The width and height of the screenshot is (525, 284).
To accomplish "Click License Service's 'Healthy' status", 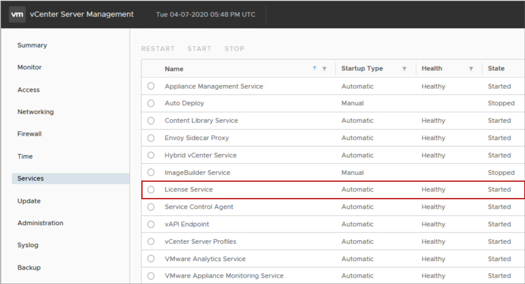I will pos(433,189).
